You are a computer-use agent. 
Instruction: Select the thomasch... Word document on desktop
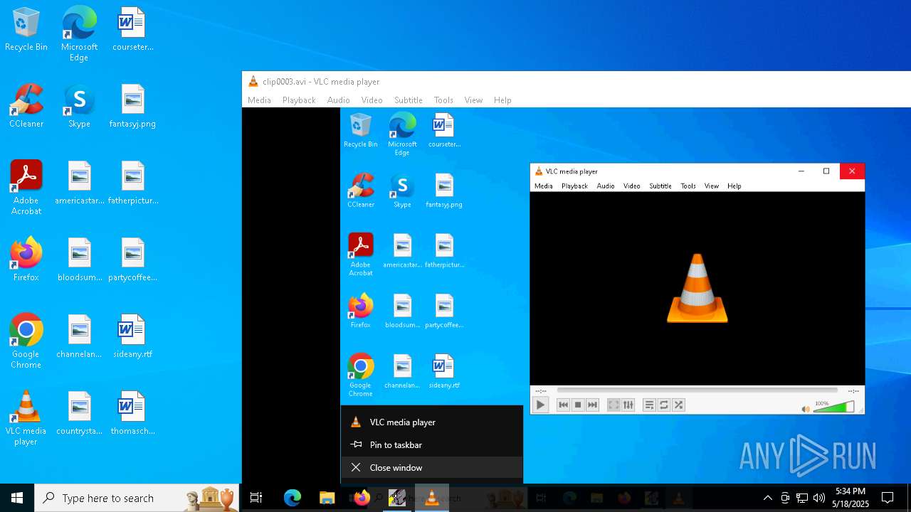[133, 414]
